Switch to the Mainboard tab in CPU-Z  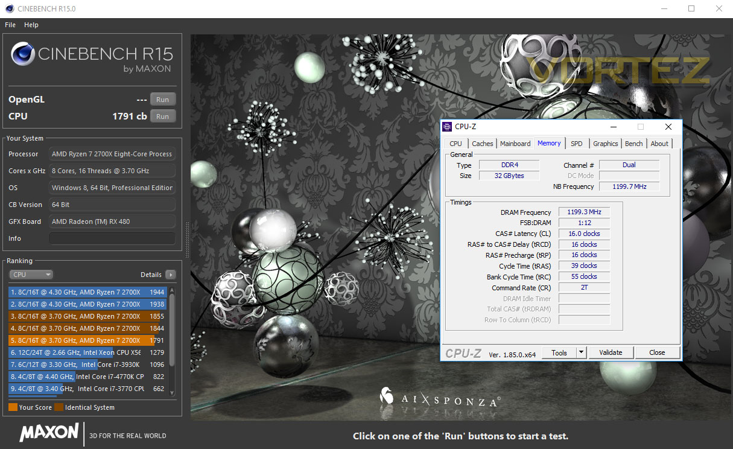click(515, 144)
